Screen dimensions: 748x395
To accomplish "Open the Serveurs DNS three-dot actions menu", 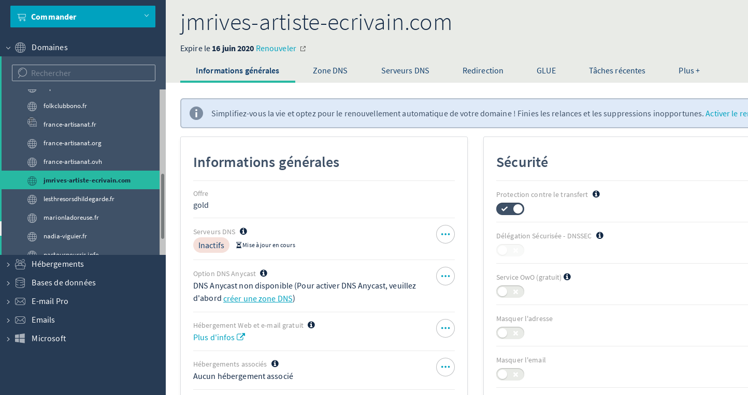I will [x=445, y=234].
